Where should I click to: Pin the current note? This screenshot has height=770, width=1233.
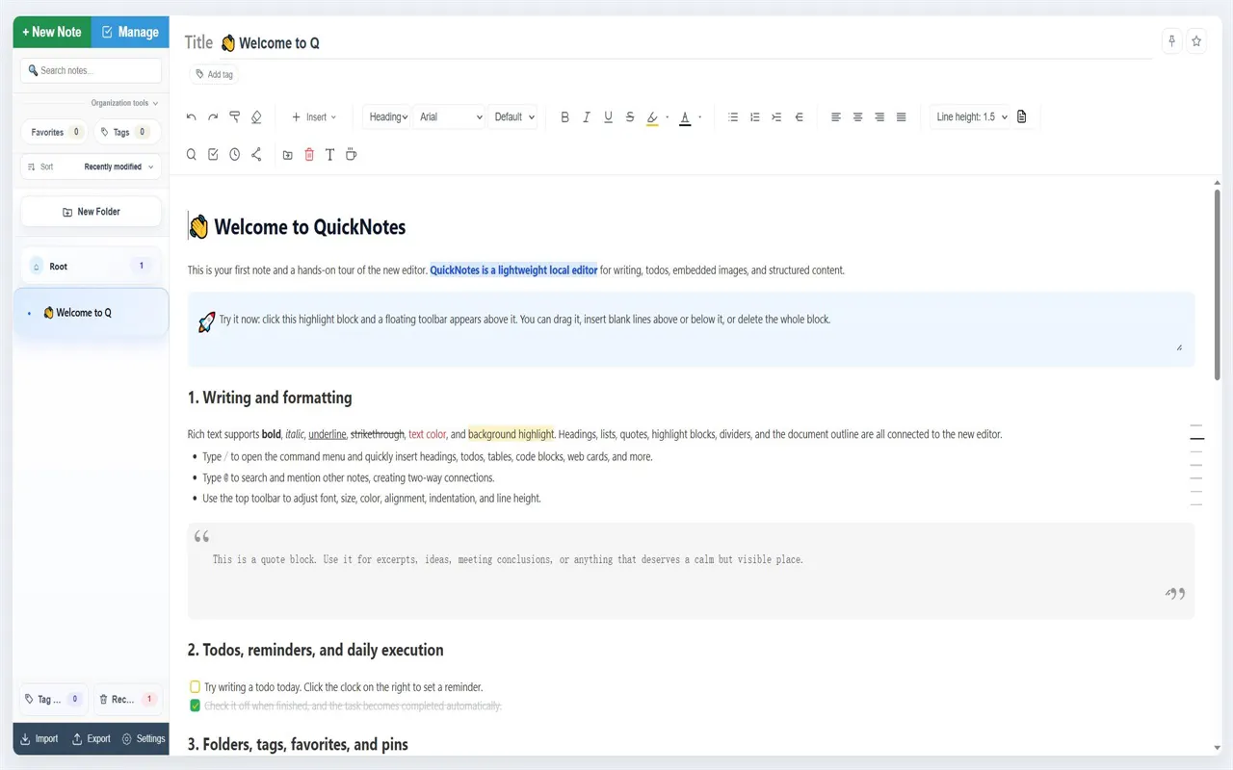click(x=1171, y=40)
